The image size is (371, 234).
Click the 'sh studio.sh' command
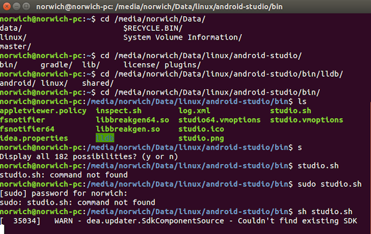point(325,212)
